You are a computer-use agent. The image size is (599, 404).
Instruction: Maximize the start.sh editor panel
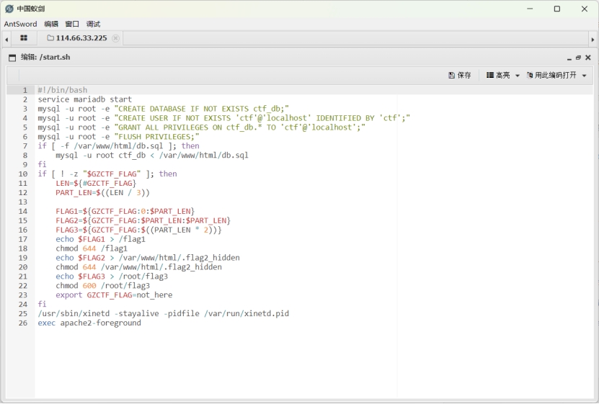[x=578, y=58]
